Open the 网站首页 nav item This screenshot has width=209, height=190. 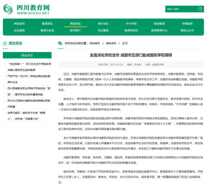(19, 24)
